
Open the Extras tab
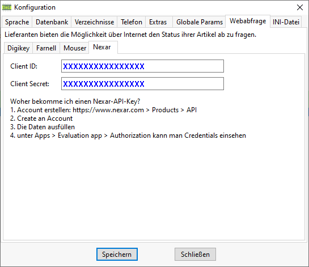pos(158,22)
